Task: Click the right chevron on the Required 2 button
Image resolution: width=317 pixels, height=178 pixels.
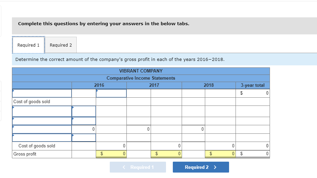Action: [215, 167]
